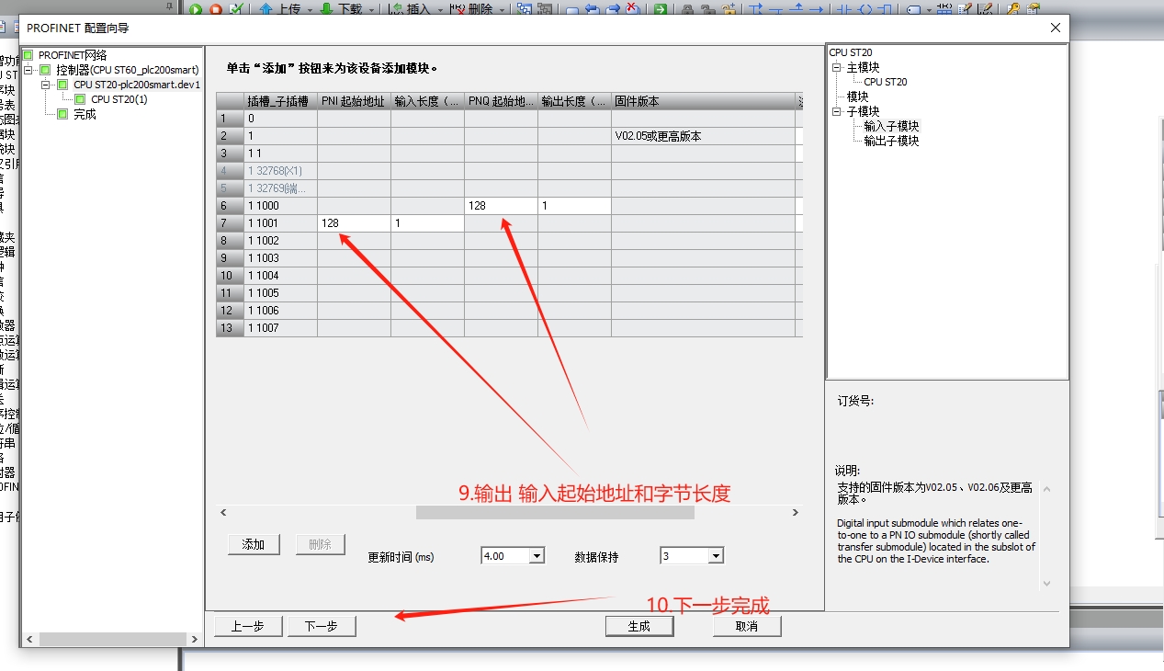The width and height of the screenshot is (1164, 671).
Task: Click the 添加 button
Action: [254, 544]
